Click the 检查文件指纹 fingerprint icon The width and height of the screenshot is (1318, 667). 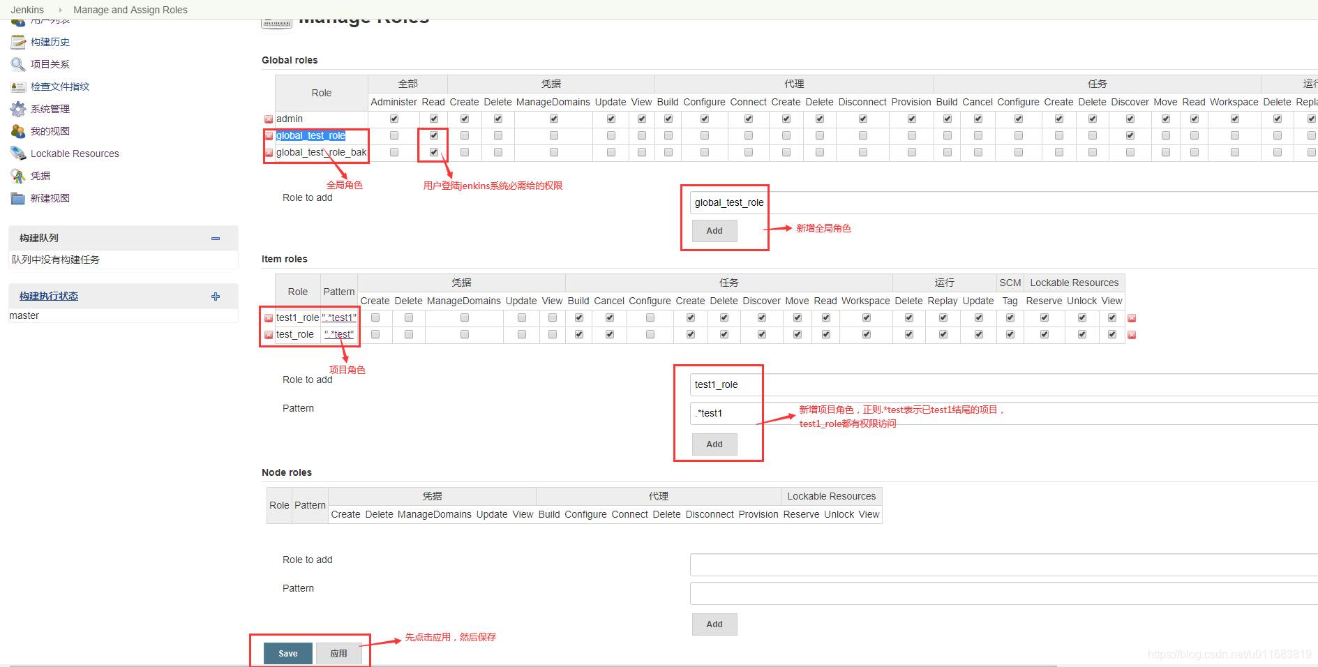click(18, 87)
